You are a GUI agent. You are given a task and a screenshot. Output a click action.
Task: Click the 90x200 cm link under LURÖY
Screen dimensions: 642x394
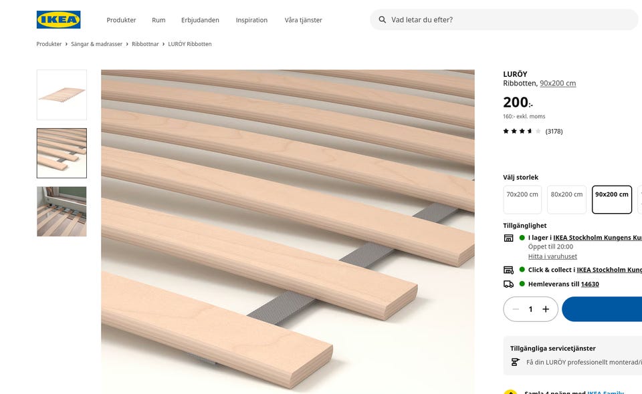coord(558,83)
